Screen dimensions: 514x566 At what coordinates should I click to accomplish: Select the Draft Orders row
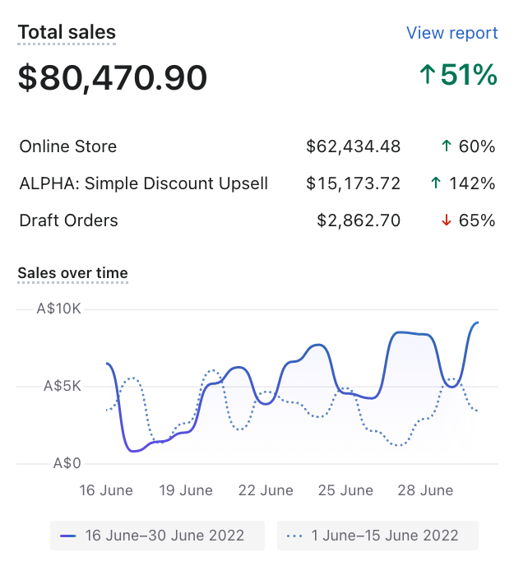pos(69,220)
